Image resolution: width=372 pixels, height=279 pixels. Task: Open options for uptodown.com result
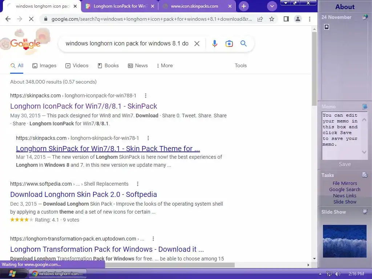point(153,239)
